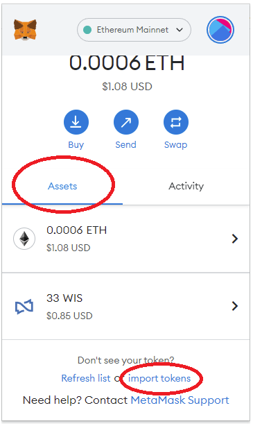This screenshot has height=426, width=253.
Task: Open ETH asset details chevron
Action: [x=235, y=239]
